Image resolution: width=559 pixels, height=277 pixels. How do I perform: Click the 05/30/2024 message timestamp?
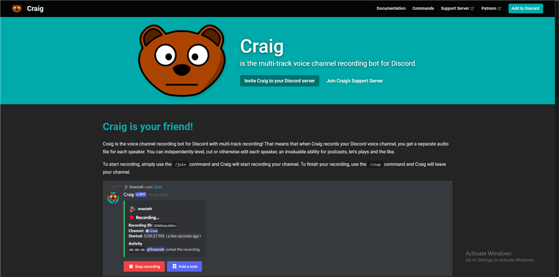click(158, 195)
